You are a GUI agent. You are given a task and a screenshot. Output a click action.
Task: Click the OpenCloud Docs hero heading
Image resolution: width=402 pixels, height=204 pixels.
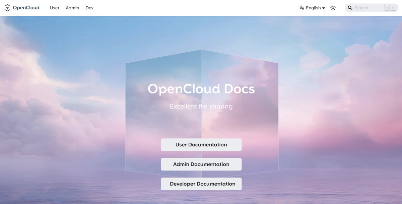[201, 89]
